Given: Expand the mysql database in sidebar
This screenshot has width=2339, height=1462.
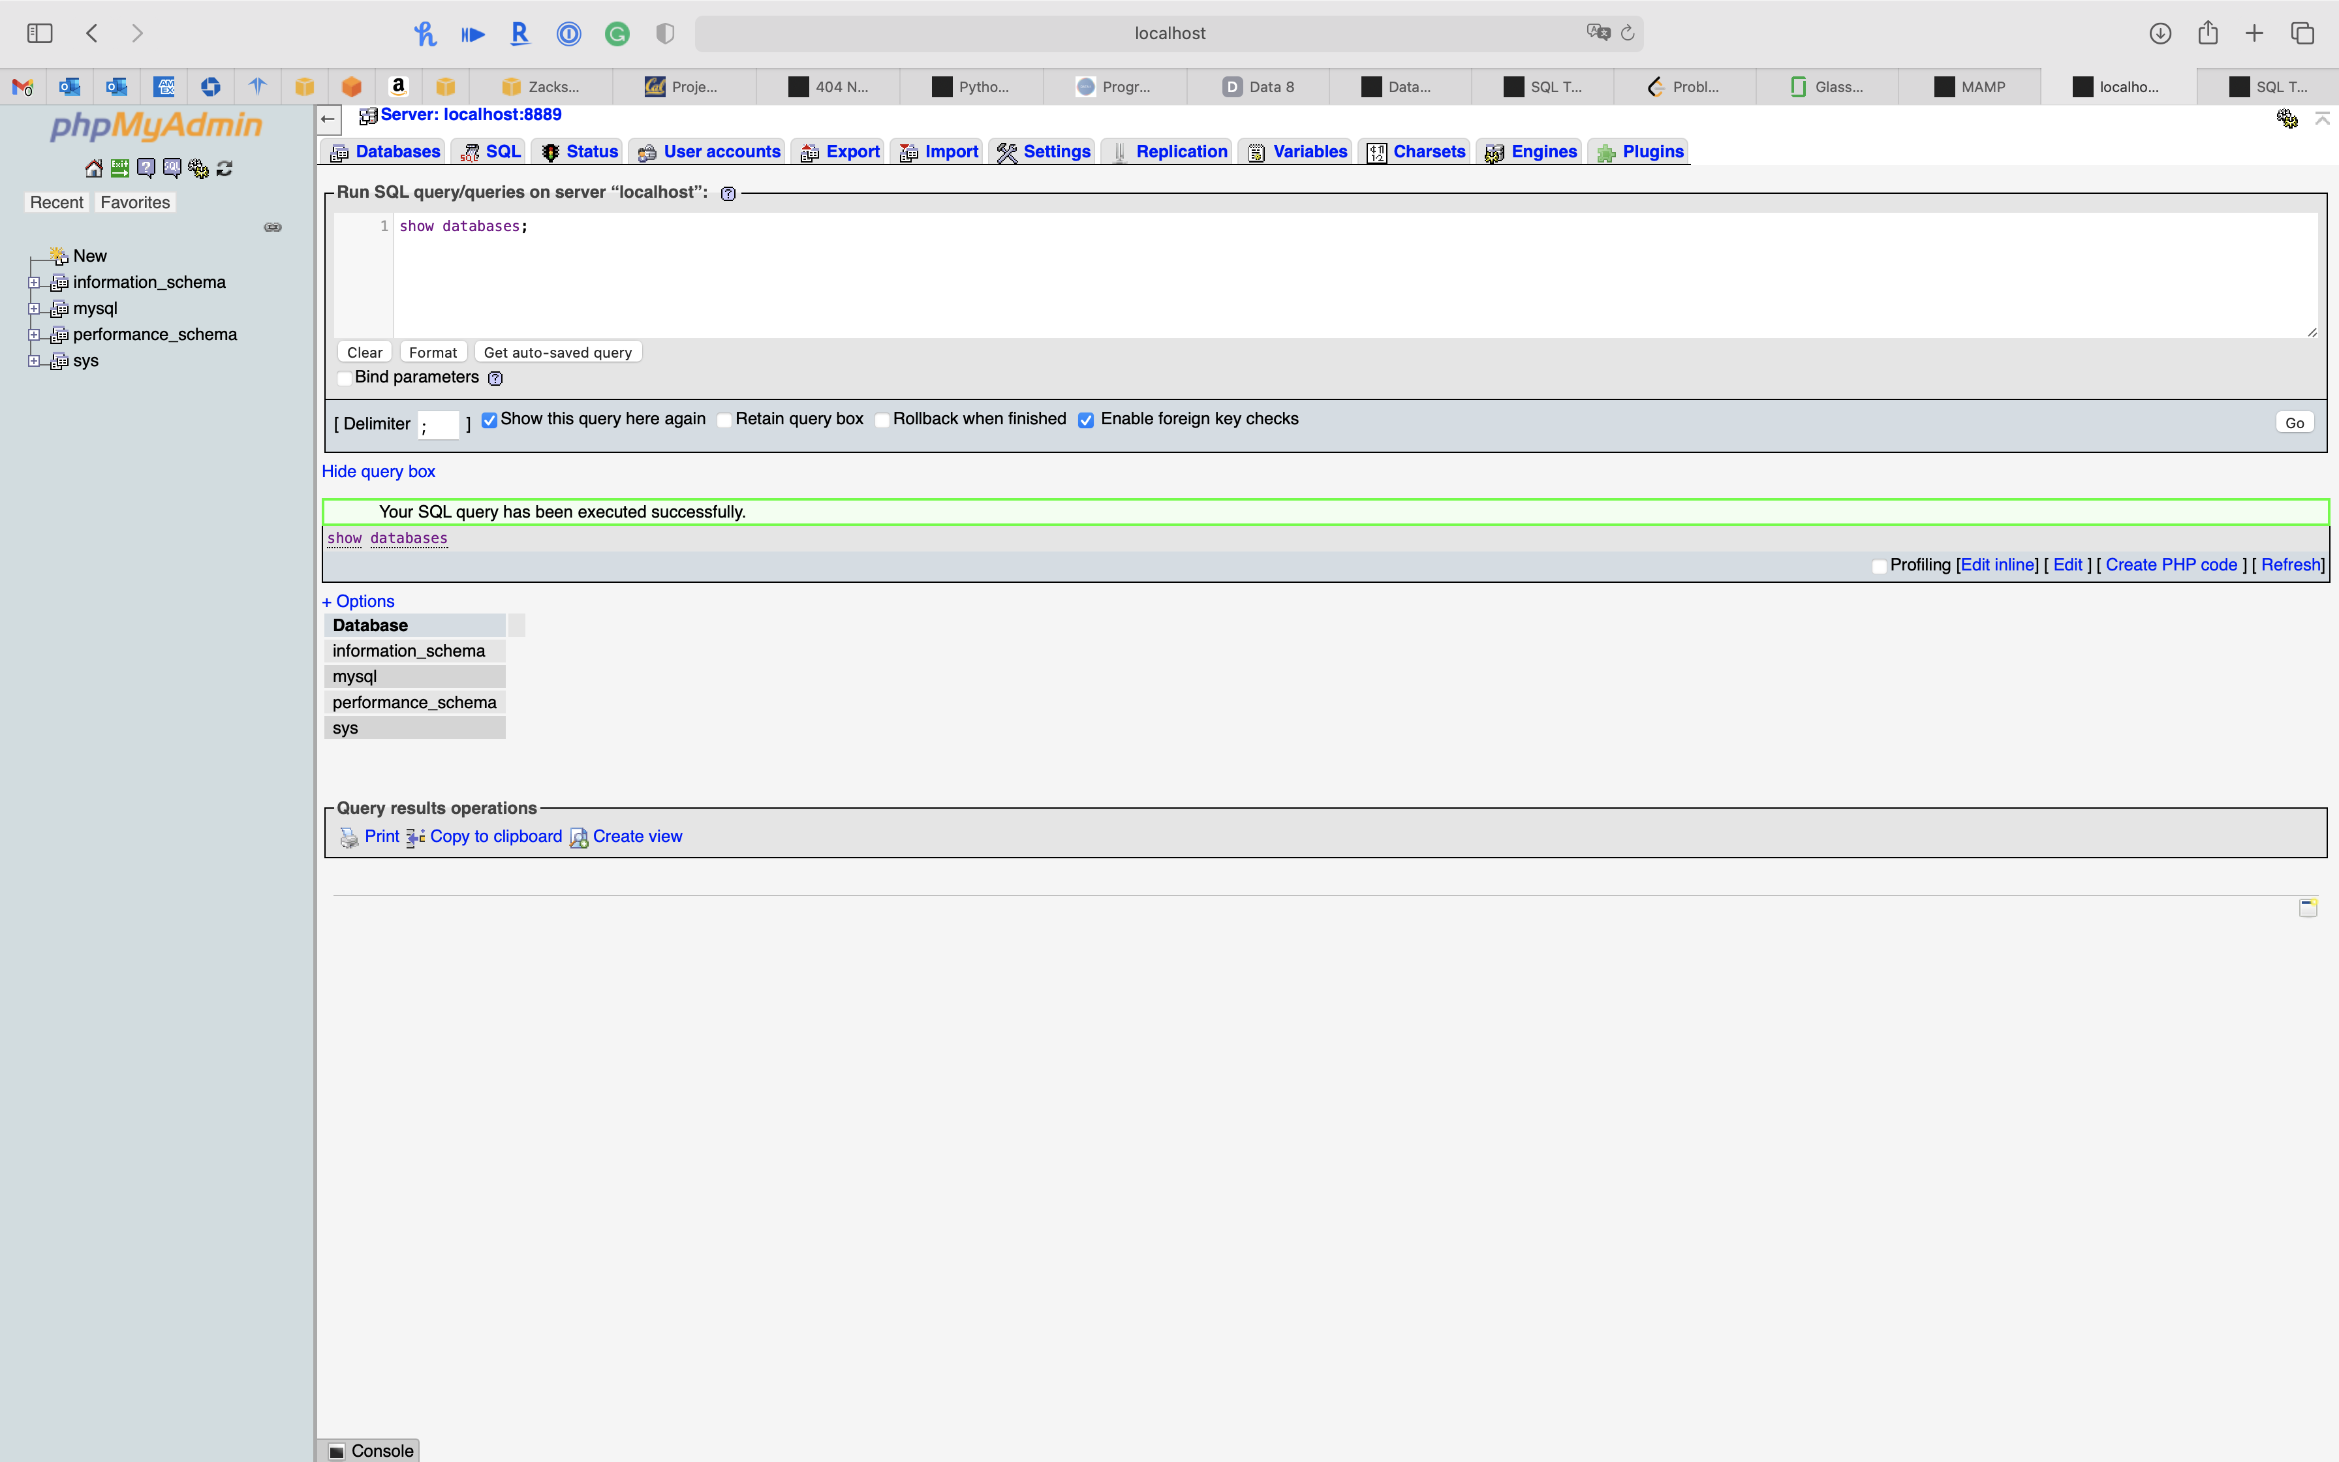Looking at the screenshot, I should pyautogui.click(x=34, y=309).
